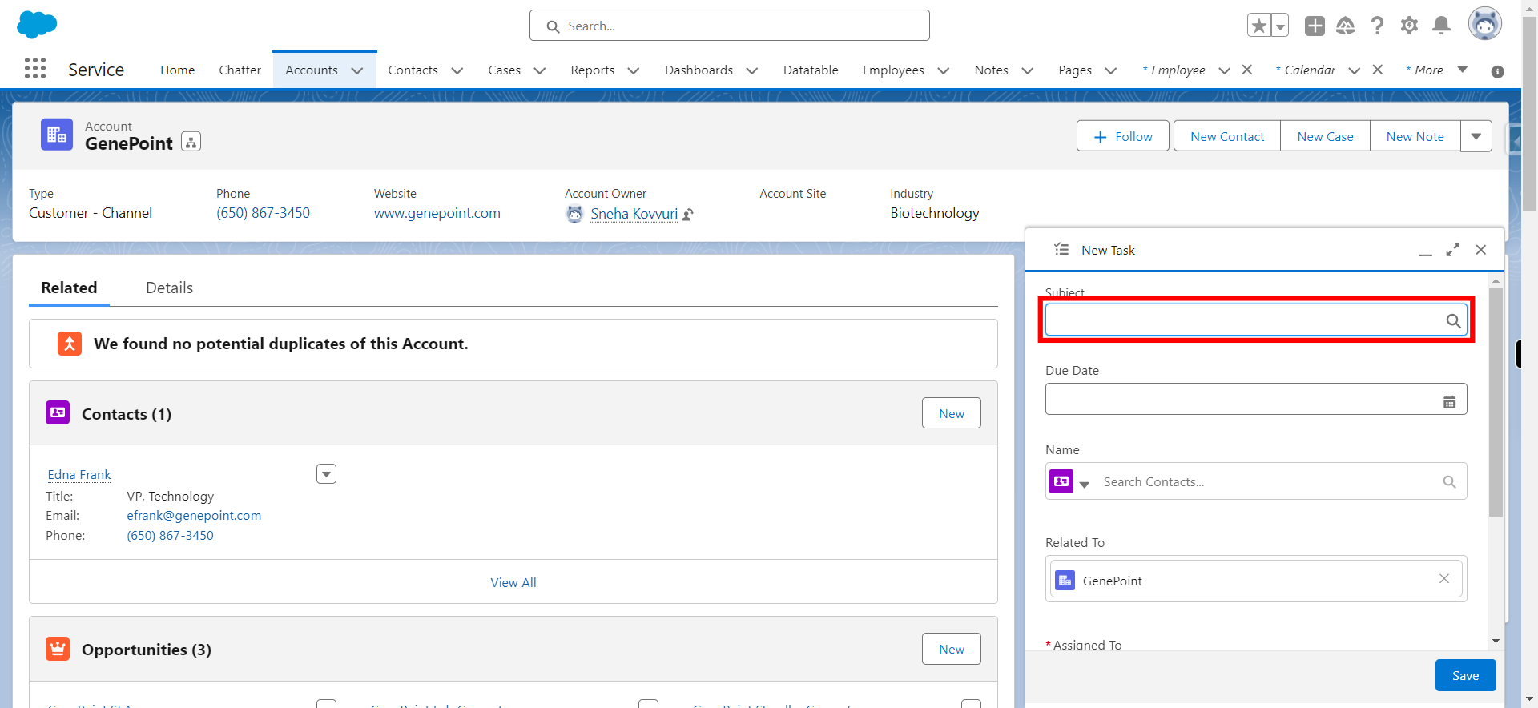Screen dimensions: 1538x708
Task: Email efrank@genepoint.com link
Action: [194, 515]
